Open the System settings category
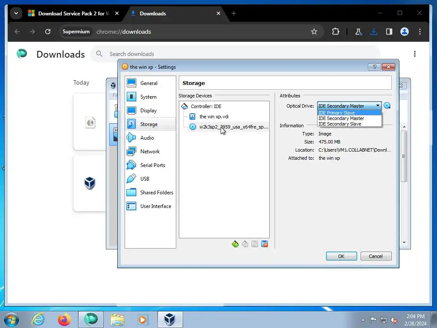The height and width of the screenshot is (328, 437). 150,97
